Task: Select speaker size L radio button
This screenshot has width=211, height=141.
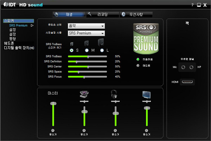Action: point(102,50)
